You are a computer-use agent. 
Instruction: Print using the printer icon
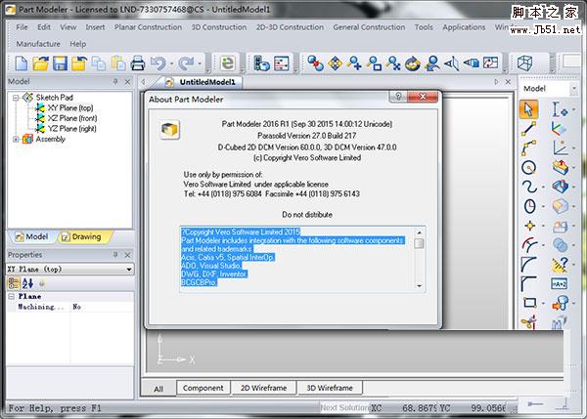[138, 63]
